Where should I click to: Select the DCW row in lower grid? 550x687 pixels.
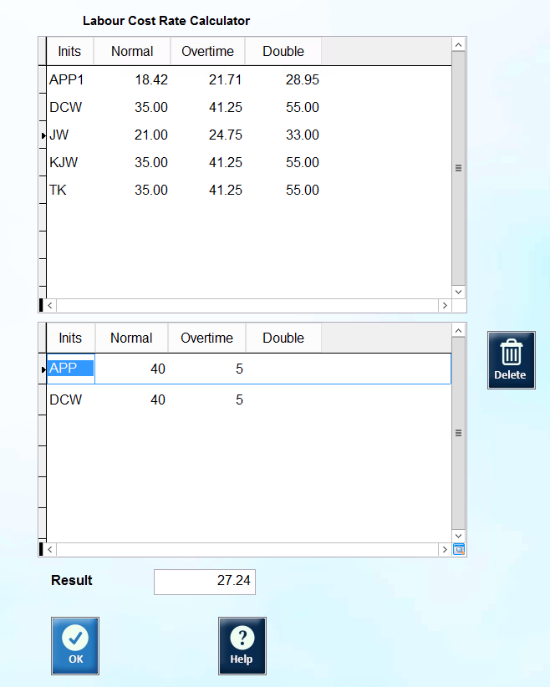point(248,399)
